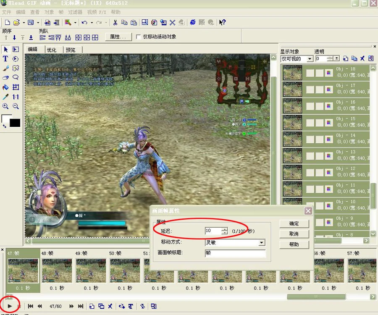
Task: Toggle visibility box of Obj - 12
Action: [x=310, y=172]
